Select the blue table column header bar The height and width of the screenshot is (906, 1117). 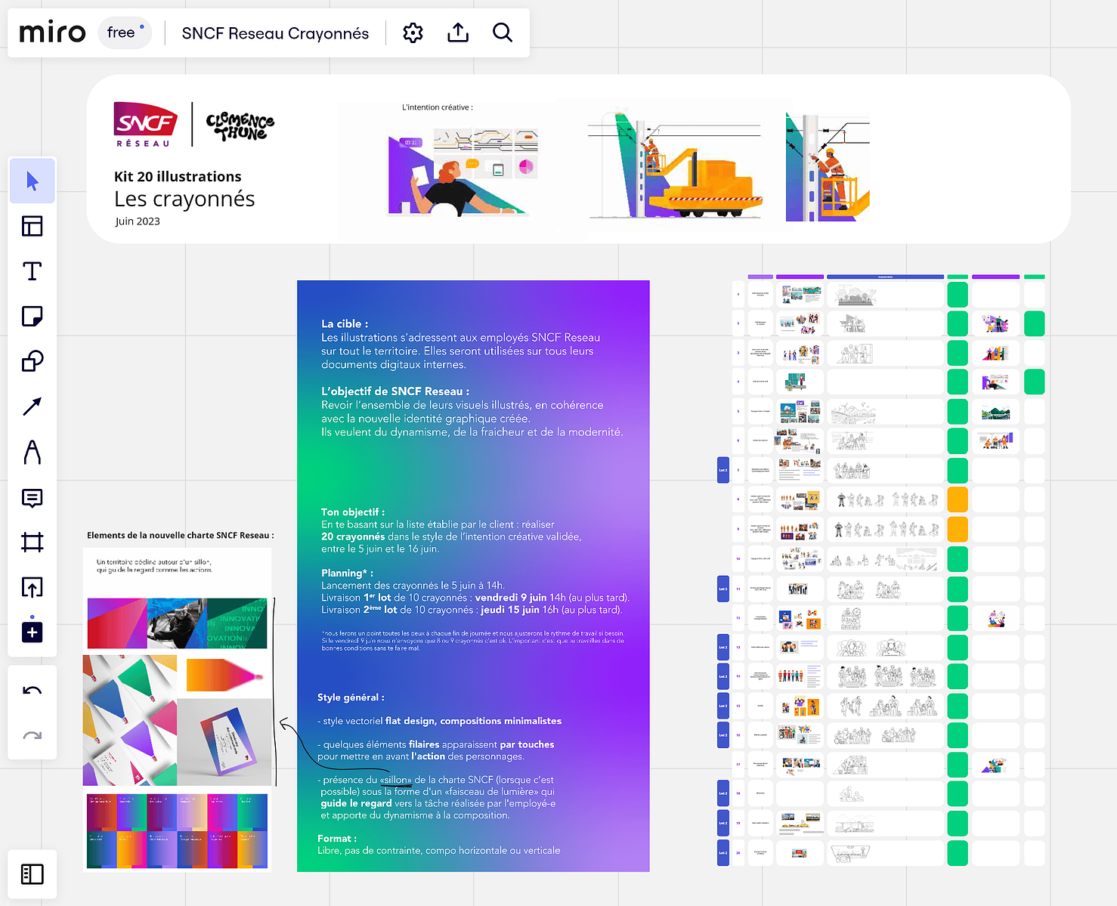pos(885,277)
